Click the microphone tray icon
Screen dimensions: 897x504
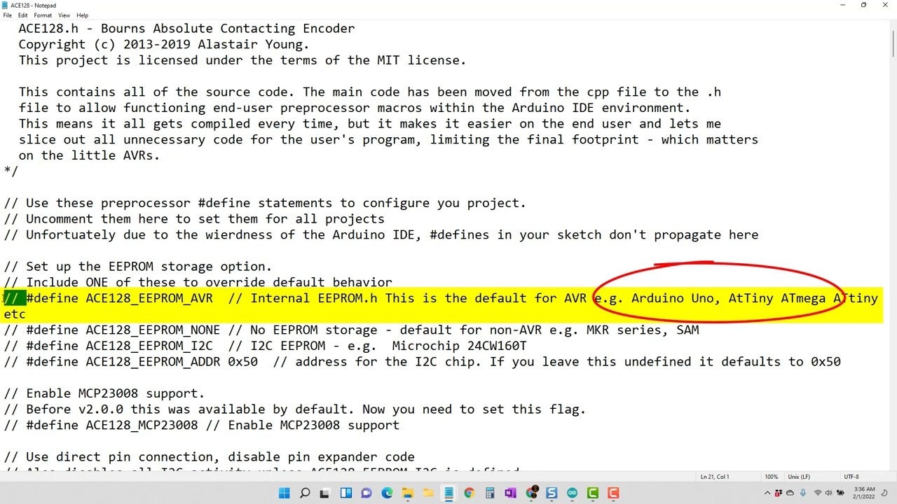click(x=803, y=493)
